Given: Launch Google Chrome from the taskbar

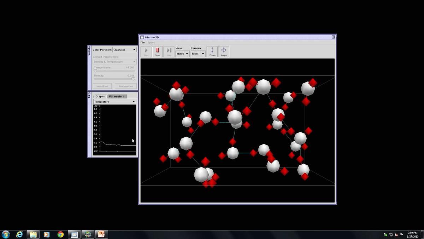Looking at the screenshot, I should click(x=60, y=234).
